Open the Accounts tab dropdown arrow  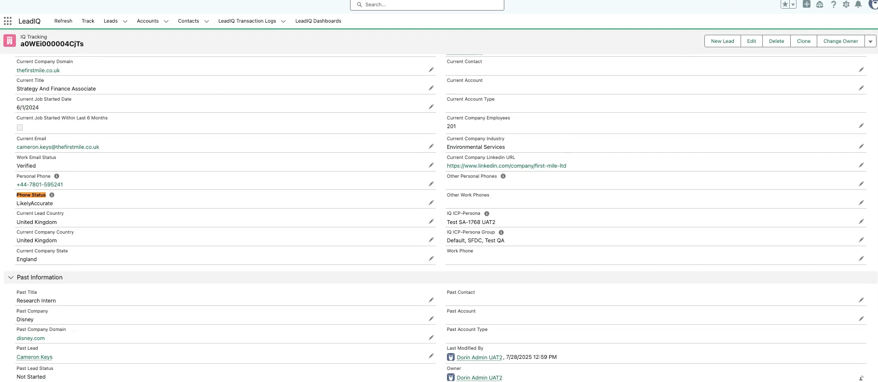[166, 21]
